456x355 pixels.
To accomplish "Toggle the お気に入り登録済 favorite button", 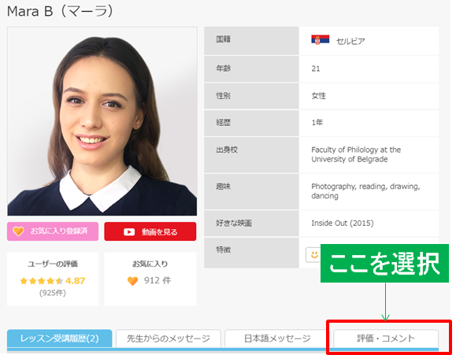I will tap(53, 231).
